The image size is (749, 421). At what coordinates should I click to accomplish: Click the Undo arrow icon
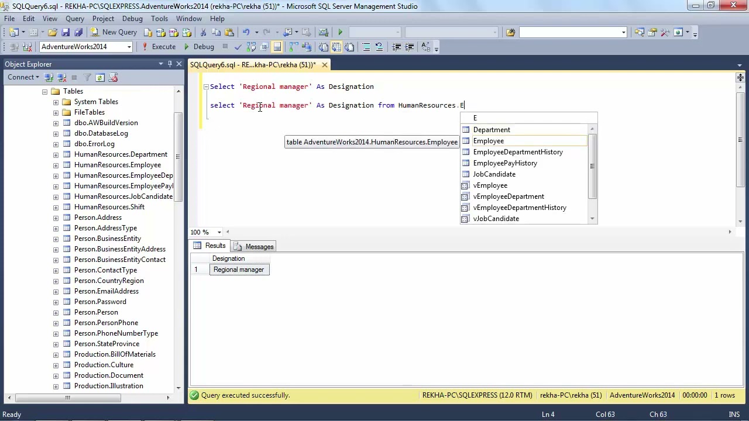[x=246, y=32]
